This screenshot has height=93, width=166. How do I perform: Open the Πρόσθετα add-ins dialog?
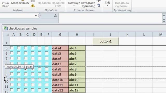(44, 3)
